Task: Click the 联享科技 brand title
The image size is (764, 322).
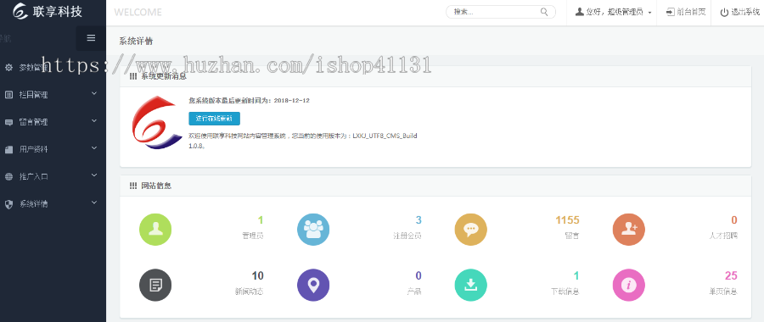Action: click(57, 12)
